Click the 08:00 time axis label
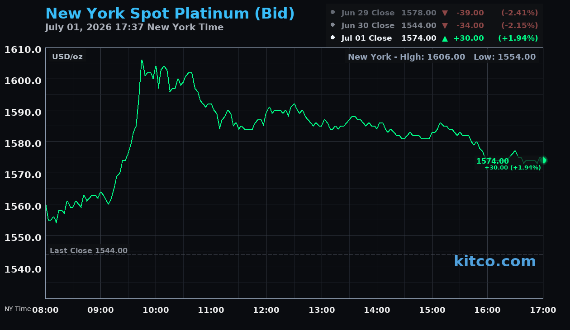This screenshot has width=570, height=330. [x=45, y=310]
